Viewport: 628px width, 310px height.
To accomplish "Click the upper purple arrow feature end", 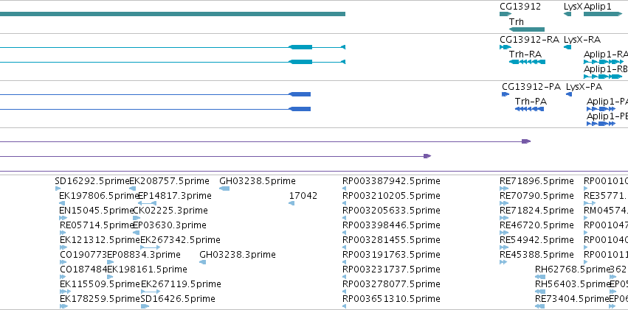I will coord(526,141).
